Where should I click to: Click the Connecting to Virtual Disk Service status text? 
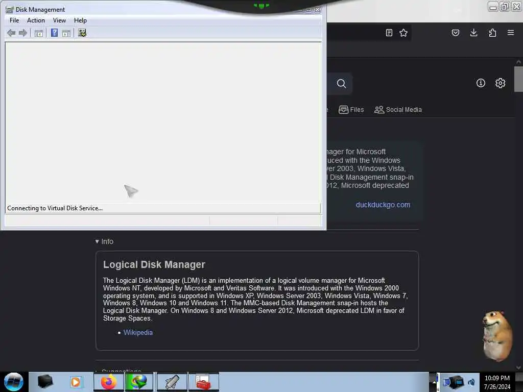click(55, 208)
